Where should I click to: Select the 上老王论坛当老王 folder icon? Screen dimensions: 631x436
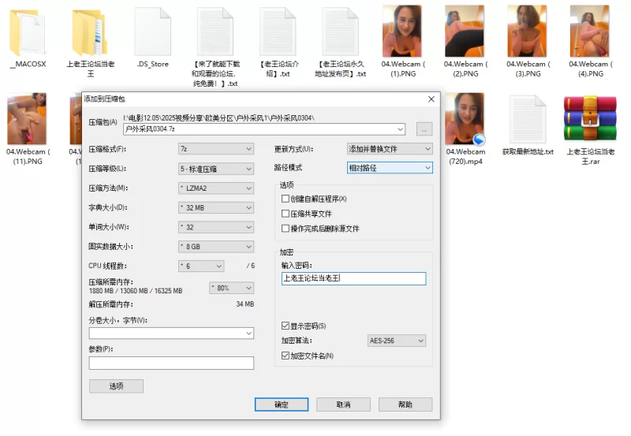pyautogui.click(x=90, y=32)
